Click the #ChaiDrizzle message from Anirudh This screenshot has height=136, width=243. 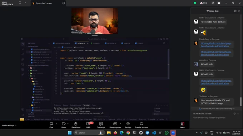click(x=207, y=64)
